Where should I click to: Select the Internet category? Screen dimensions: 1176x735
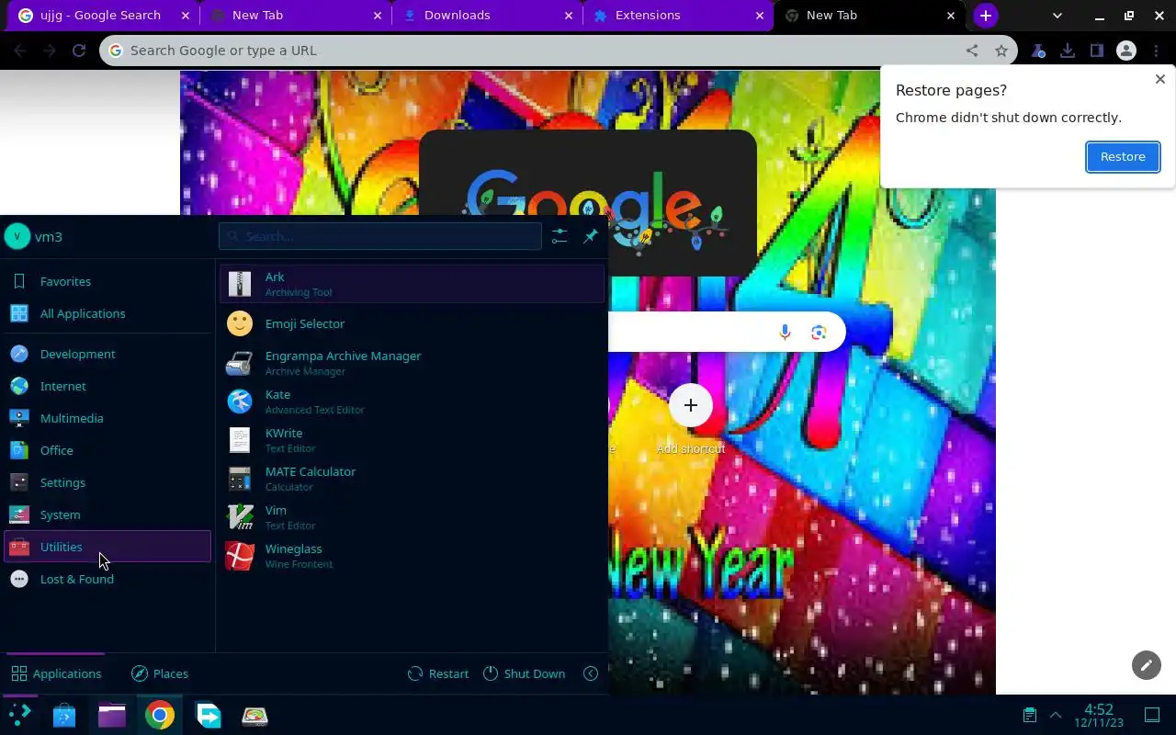(x=107, y=386)
